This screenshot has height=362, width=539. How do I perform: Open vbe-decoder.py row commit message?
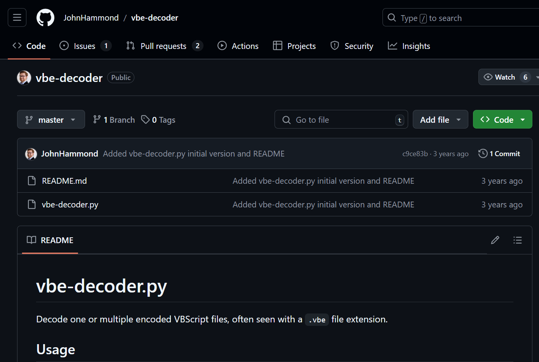(x=323, y=205)
